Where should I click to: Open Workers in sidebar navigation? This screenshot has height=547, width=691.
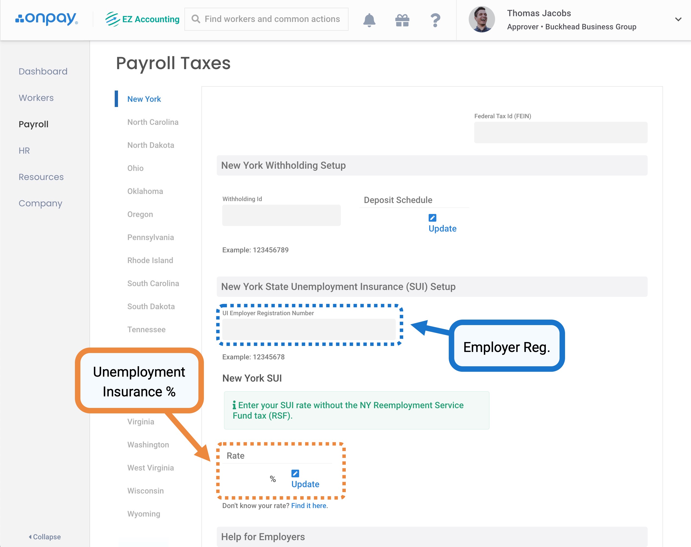tap(36, 98)
